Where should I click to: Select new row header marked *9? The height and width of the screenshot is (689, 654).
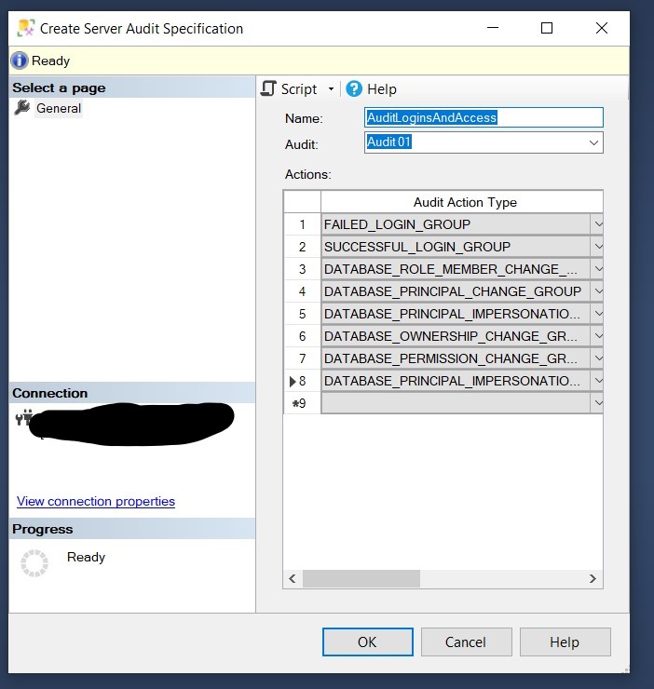click(302, 403)
